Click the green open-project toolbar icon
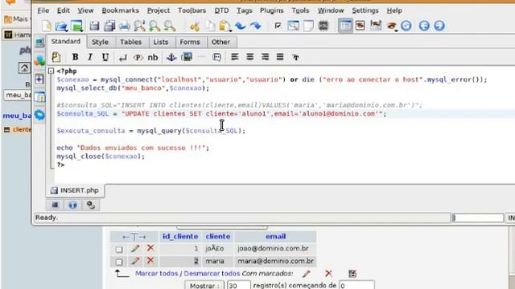The height and width of the screenshot is (289, 515). pyautogui.click(x=77, y=26)
